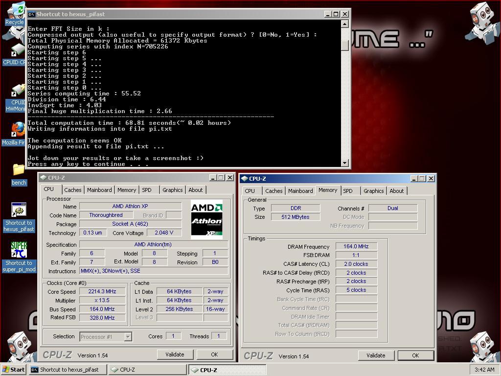The height and width of the screenshot is (376, 501).
Task: Click the AMD Athlon XP processor logo
Action: point(207,220)
